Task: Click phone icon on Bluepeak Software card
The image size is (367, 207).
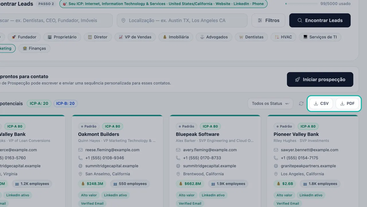Action: [178, 158]
